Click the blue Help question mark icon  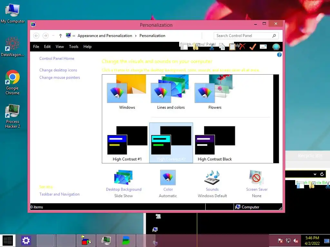(279, 55)
